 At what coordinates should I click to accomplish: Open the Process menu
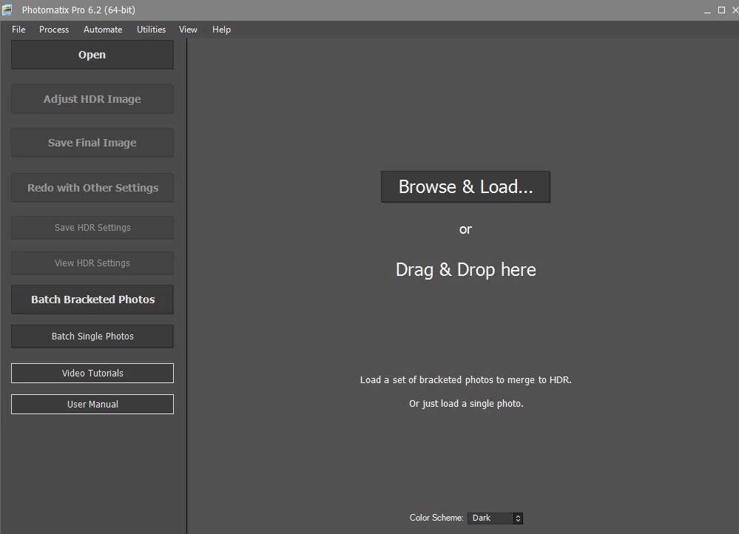pos(54,30)
